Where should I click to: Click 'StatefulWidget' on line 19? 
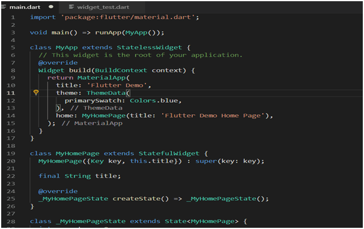[x=169, y=153]
